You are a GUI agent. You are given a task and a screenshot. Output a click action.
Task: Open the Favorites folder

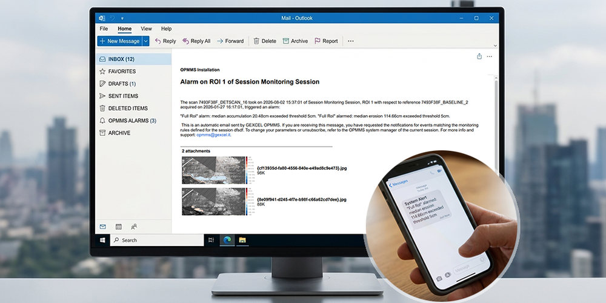pos(133,72)
